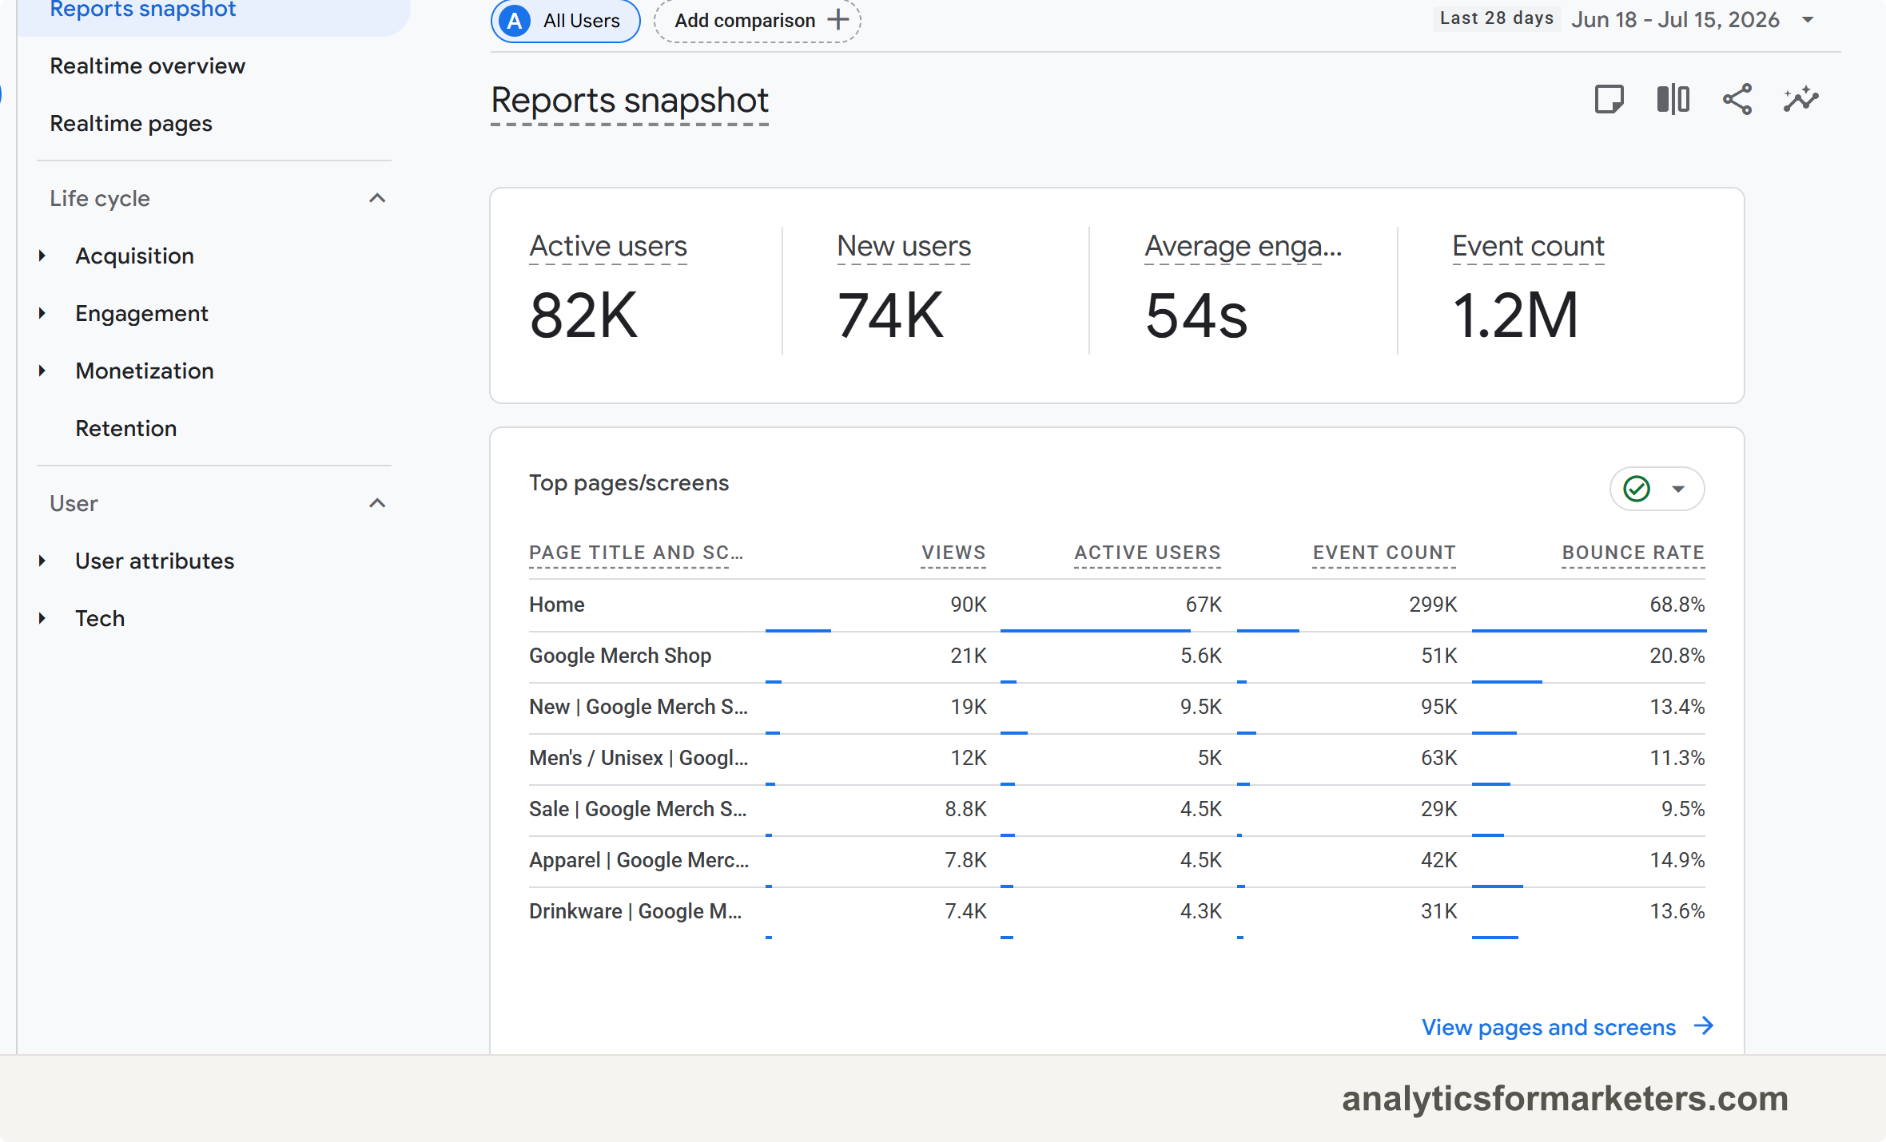Open View pages and screens link
Screen dimensions: 1886x1142
point(1548,1027)
